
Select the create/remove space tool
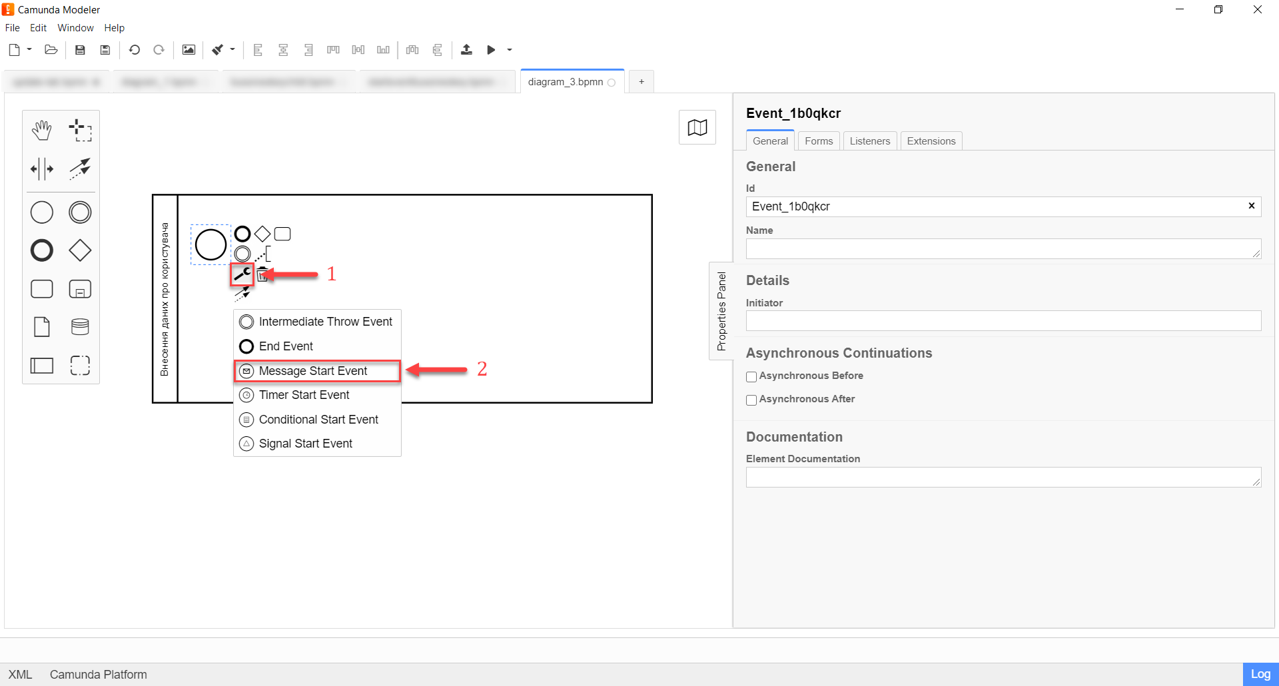(41, 169)
